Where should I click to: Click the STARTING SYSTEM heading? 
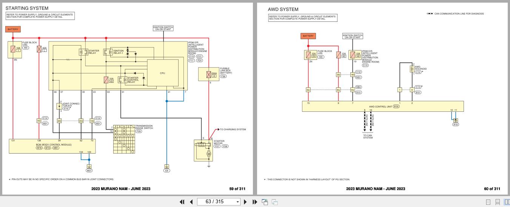pos(27,8)
